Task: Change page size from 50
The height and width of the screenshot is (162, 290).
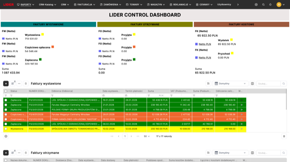Action: (147, 136)
